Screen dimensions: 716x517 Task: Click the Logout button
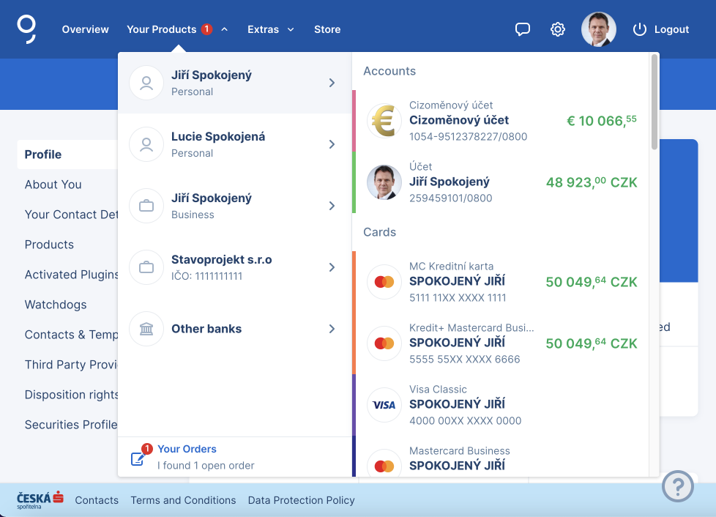pyautogui.click(x=661, y=29)
